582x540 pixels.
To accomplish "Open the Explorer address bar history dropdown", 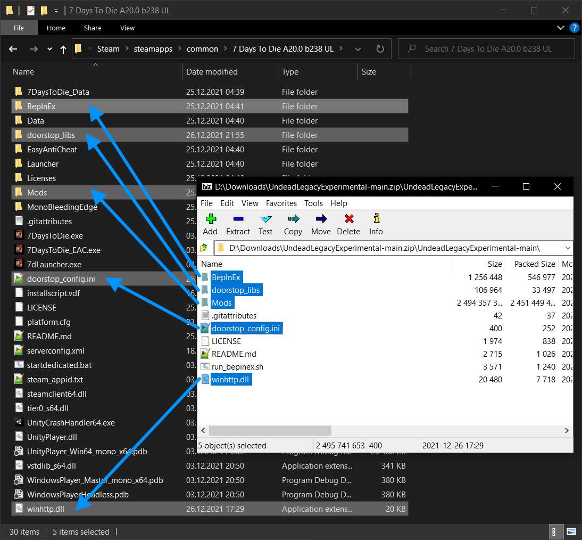I will pos(358,49).
